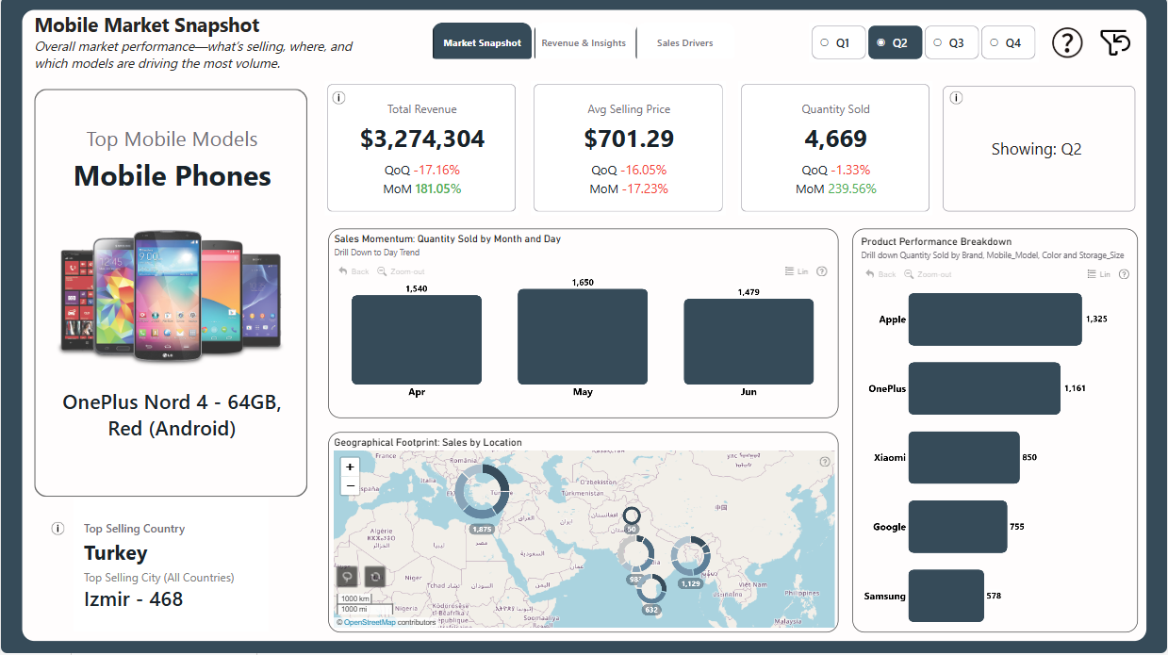1168x655 pixels.
Task: Click the May bar in Sales Momentum
Action: point(583,336)
